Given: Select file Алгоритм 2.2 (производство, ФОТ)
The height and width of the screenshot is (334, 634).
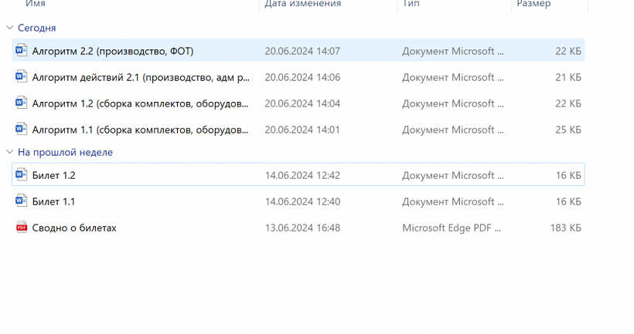Looking at the screenshot, I should [113, 51].
